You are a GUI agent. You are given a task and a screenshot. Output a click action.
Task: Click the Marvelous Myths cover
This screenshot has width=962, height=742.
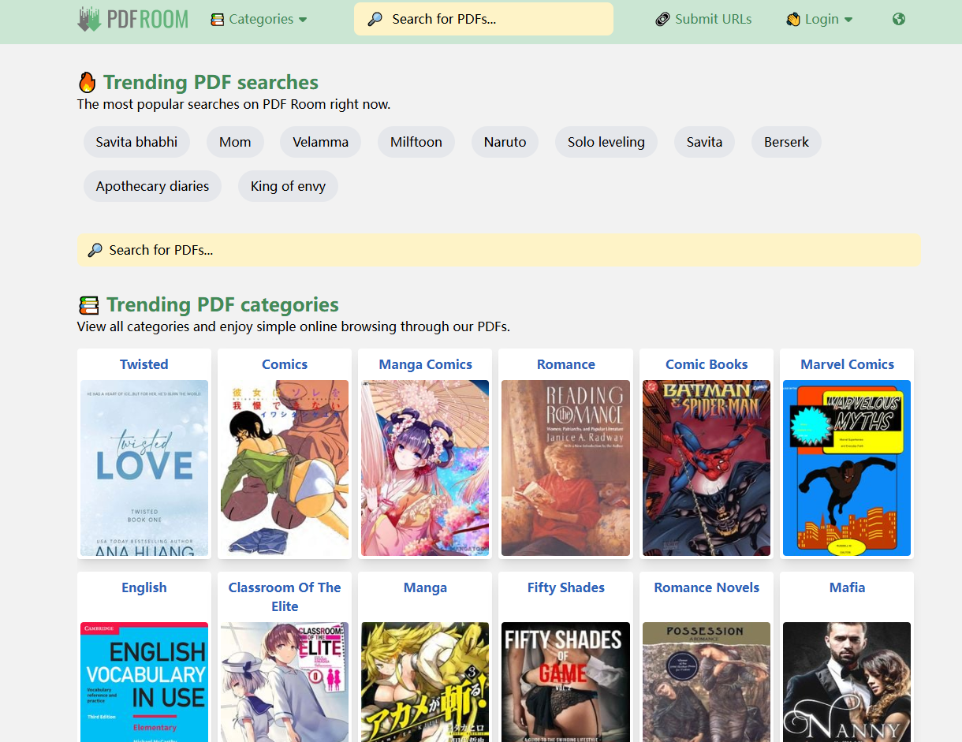click(x=847, y=468)
